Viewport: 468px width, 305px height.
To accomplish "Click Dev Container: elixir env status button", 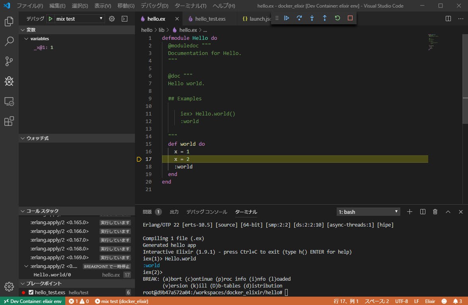I will click(32, 301).
